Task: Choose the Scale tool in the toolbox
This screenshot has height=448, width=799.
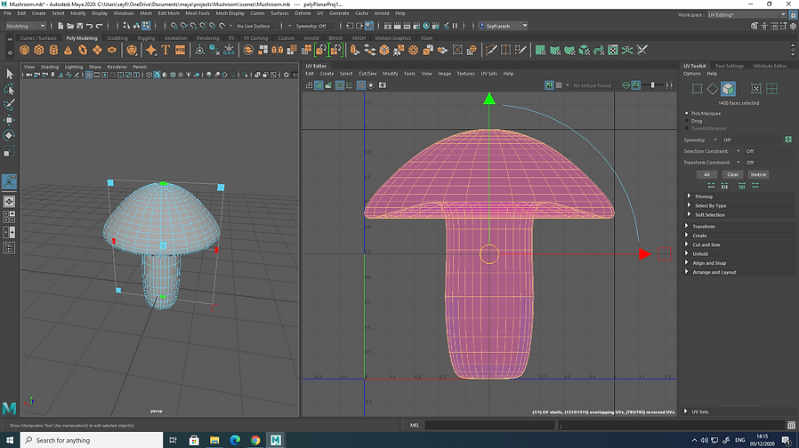Action: (x=9, y=151)
